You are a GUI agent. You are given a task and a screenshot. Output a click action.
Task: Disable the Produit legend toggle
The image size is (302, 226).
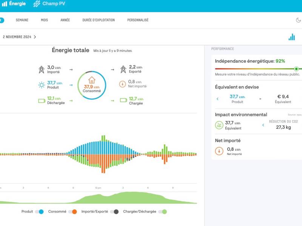(x=41, y=212)
